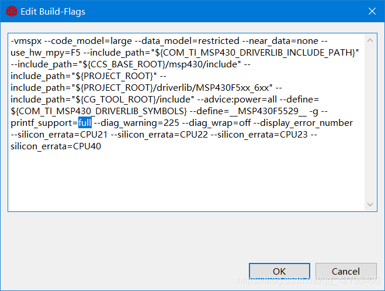Click "${PROJECT_ROOT}/driverlib/MSP430F5xx_6xx" path text
The height and width of the screenshot is (291, 385).
(172, 88)
